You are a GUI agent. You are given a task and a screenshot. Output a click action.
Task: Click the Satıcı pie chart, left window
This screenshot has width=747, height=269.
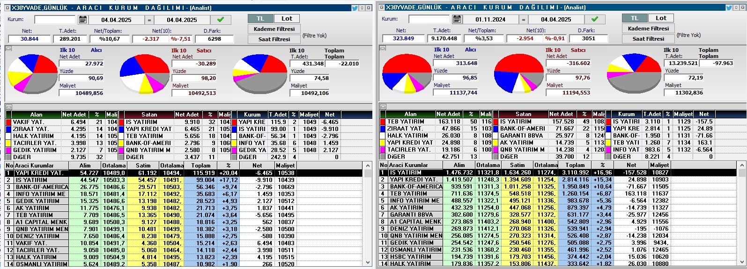pyautogui.click(x=144, y=74)
